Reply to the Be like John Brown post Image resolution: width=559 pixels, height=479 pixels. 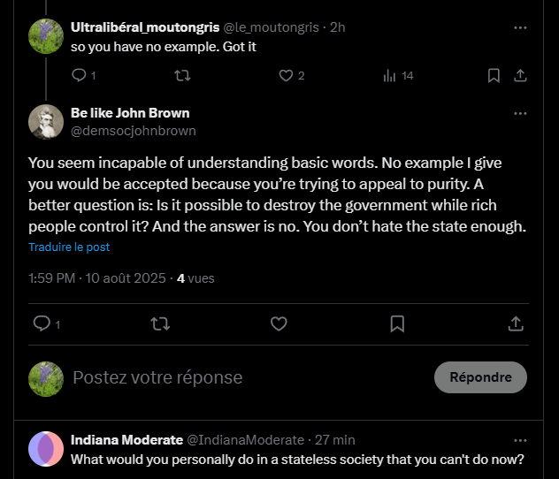(41, 324)
